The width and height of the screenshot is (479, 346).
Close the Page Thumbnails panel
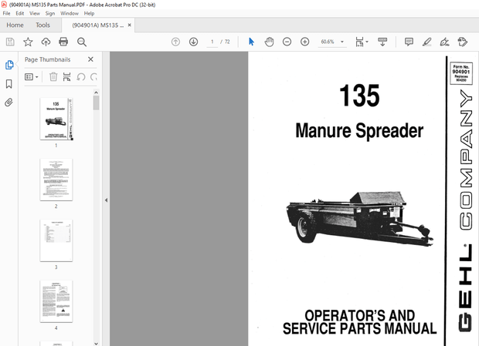(x=90, y=59)
